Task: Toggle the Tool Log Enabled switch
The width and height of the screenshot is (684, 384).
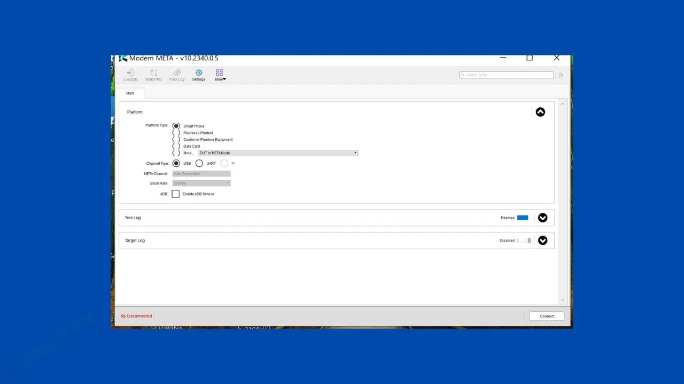Action: (x=523, y=218)
